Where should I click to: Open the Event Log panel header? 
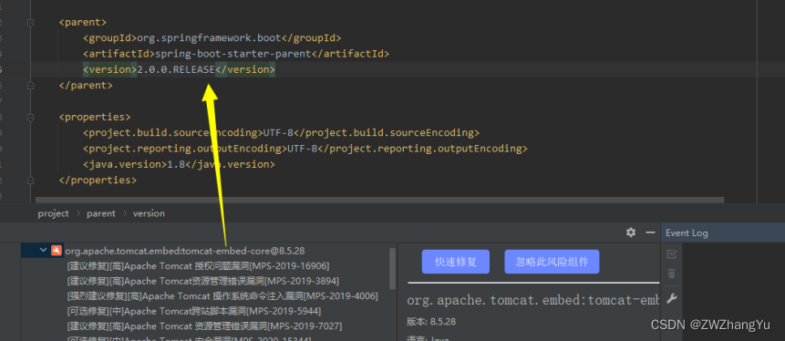click(687, 232)
